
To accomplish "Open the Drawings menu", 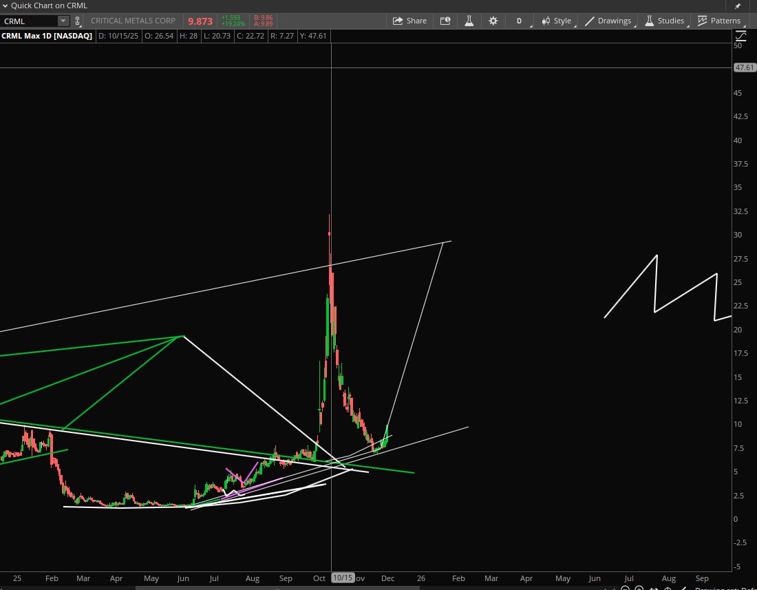I will pos(608,21).
